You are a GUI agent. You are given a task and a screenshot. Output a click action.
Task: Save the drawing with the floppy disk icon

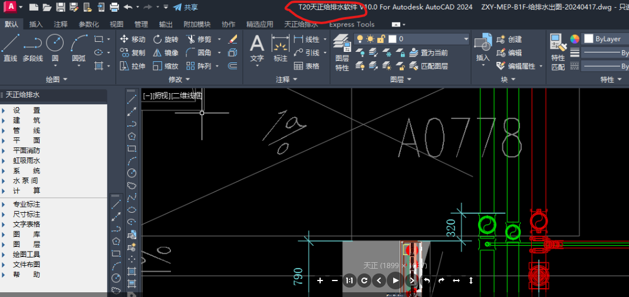(61, 7)
